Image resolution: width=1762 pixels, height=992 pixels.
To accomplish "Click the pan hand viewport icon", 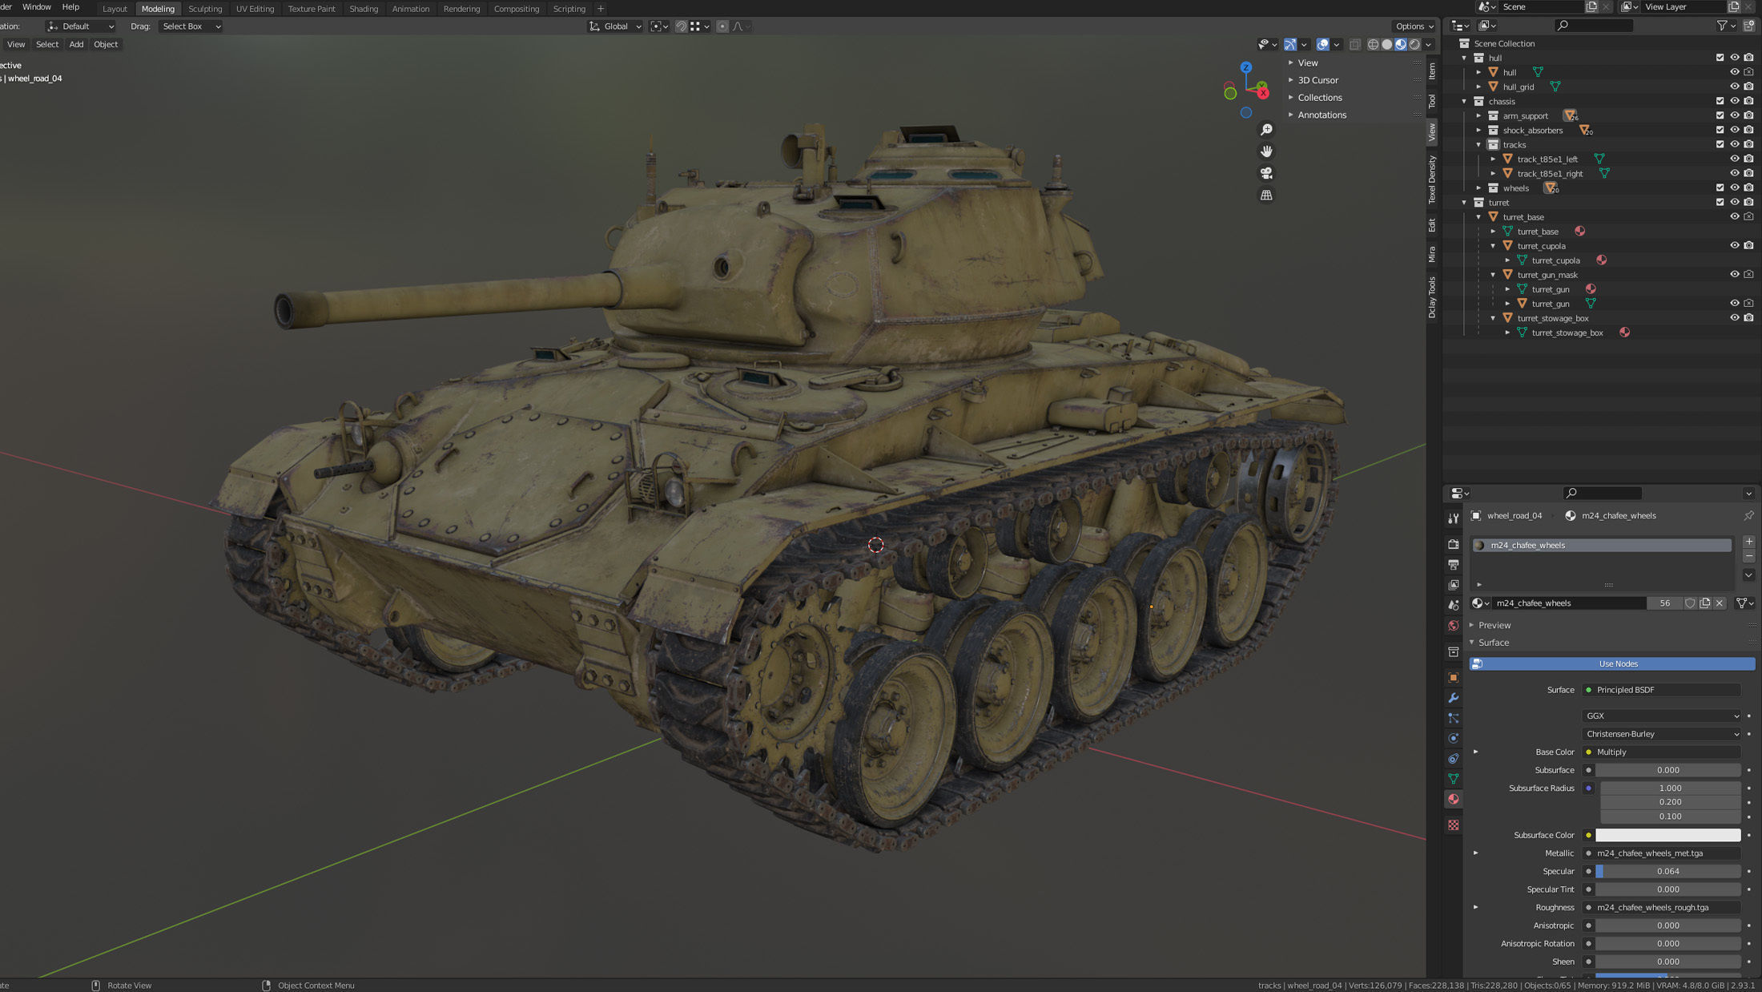I will (x=1266, y=151).
